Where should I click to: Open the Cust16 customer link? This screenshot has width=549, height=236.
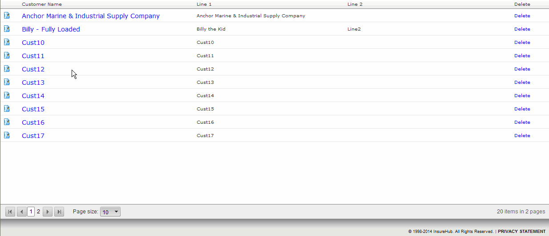33,122
